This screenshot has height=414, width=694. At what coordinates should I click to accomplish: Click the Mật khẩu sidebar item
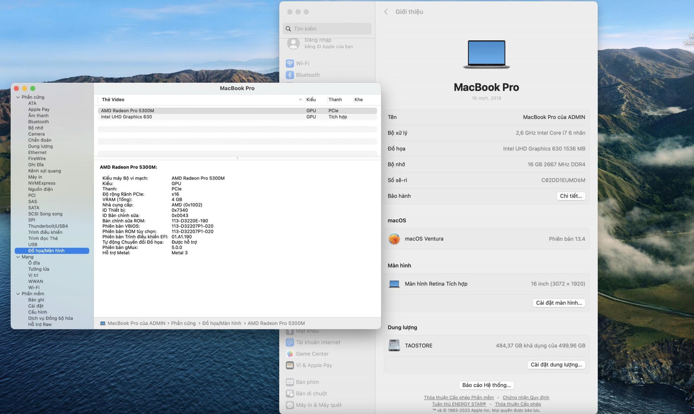coord(307,331)
